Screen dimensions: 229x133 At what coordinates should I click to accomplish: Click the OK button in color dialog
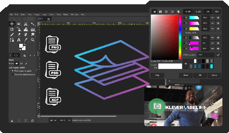[x=200, y=75]
